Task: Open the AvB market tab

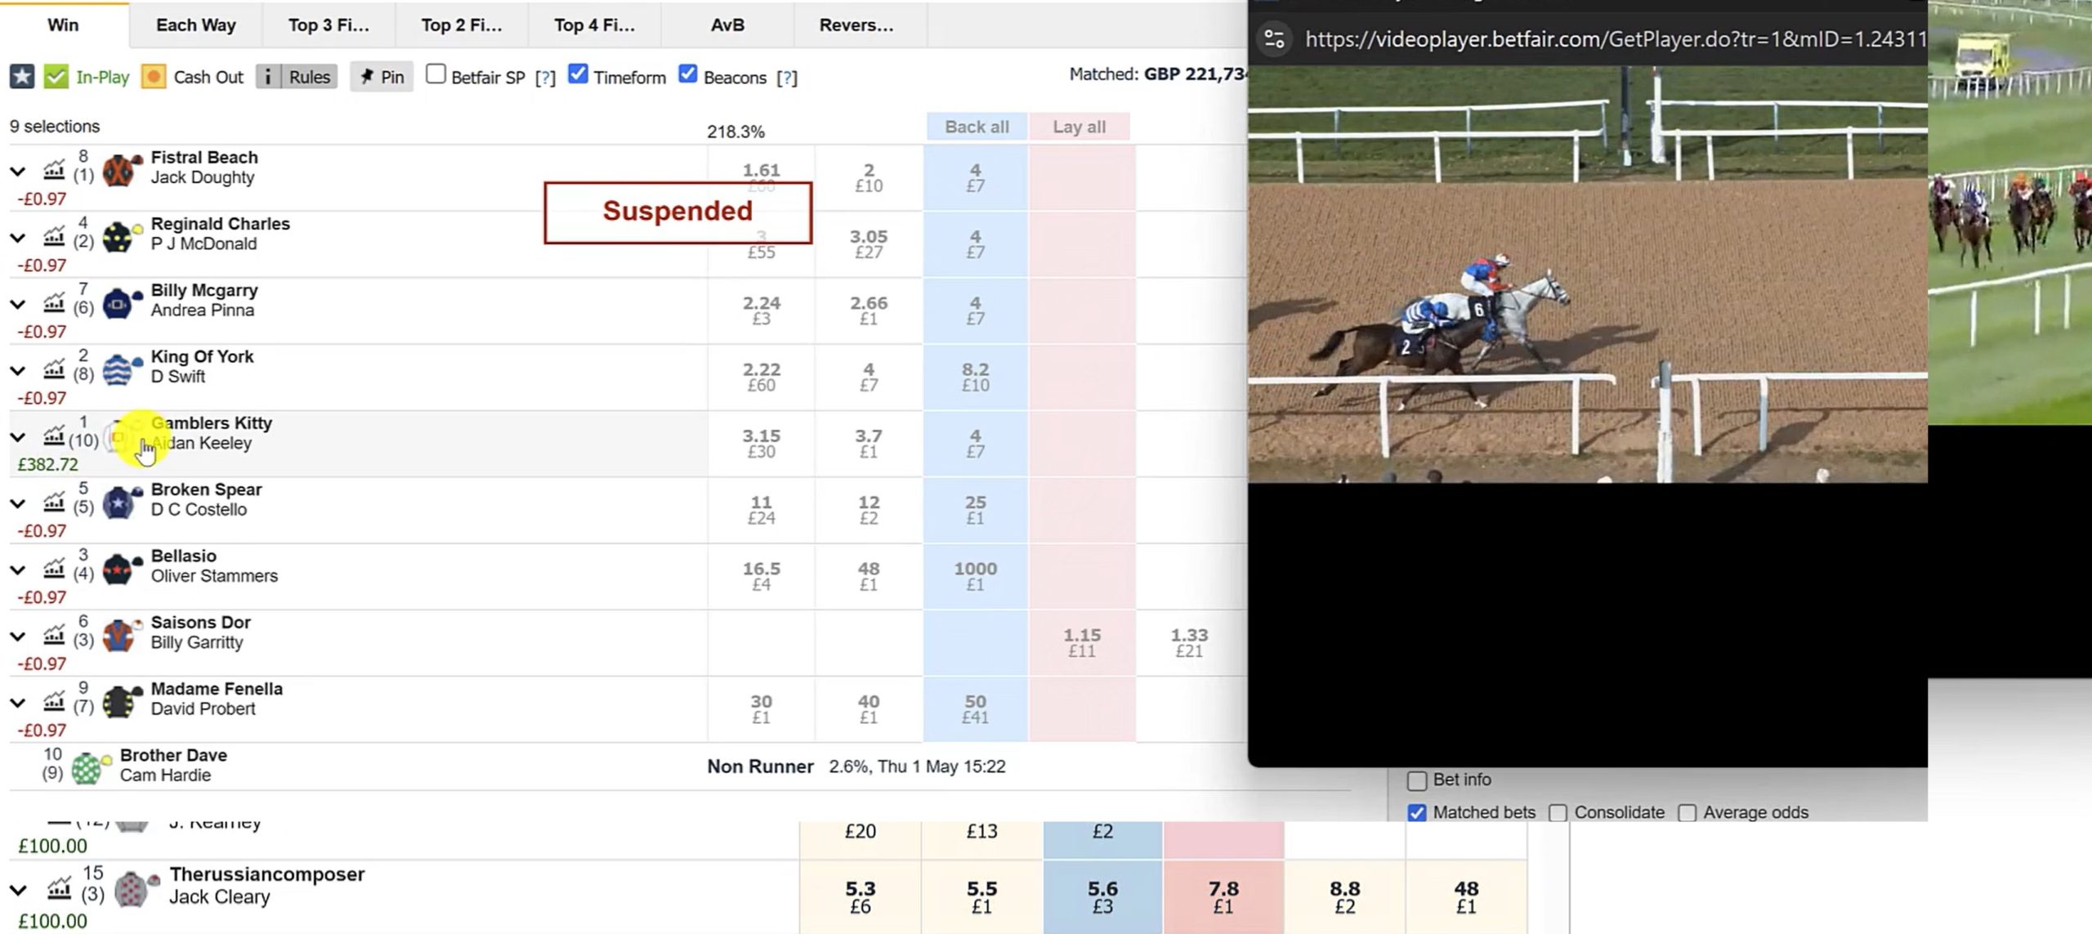Action: coord(727,25)
